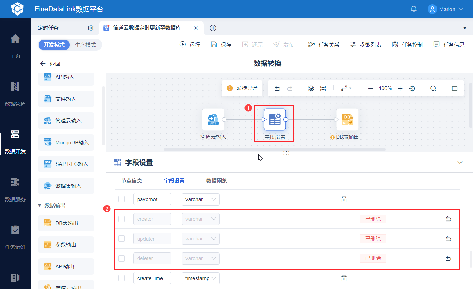This screenshot has width=473, height=289.
Task: Click the FineDataLink cube logo
Action: (17, 9)
